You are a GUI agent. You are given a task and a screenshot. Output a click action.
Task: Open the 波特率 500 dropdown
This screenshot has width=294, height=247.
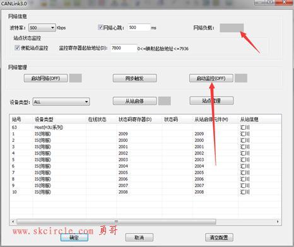click(42, 28)
